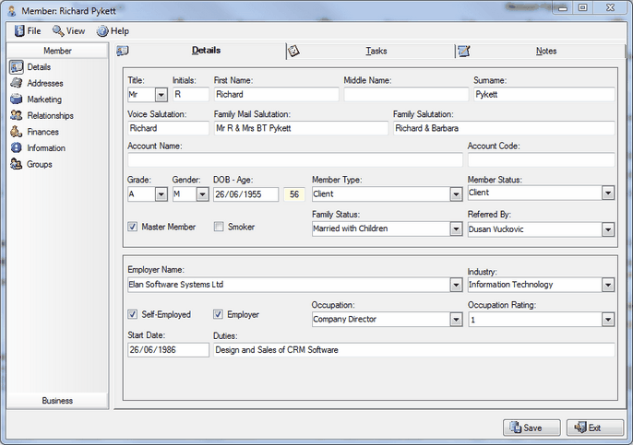Image resolution: width=633 pixels, height=445 pixels.
Task: Select the Details tab
Action: [200, 51]
